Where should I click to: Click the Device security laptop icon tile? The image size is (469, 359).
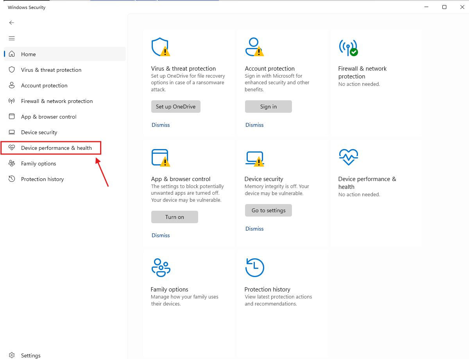click(x=254, y=158)
